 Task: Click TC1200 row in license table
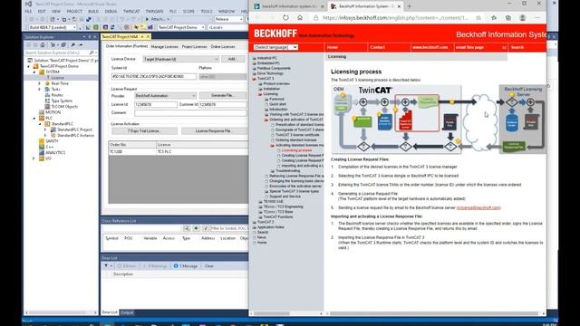(179, 152)
